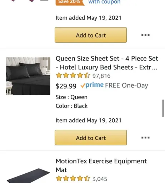Tap the Size : Queen option text

click(x=71, y=97)
